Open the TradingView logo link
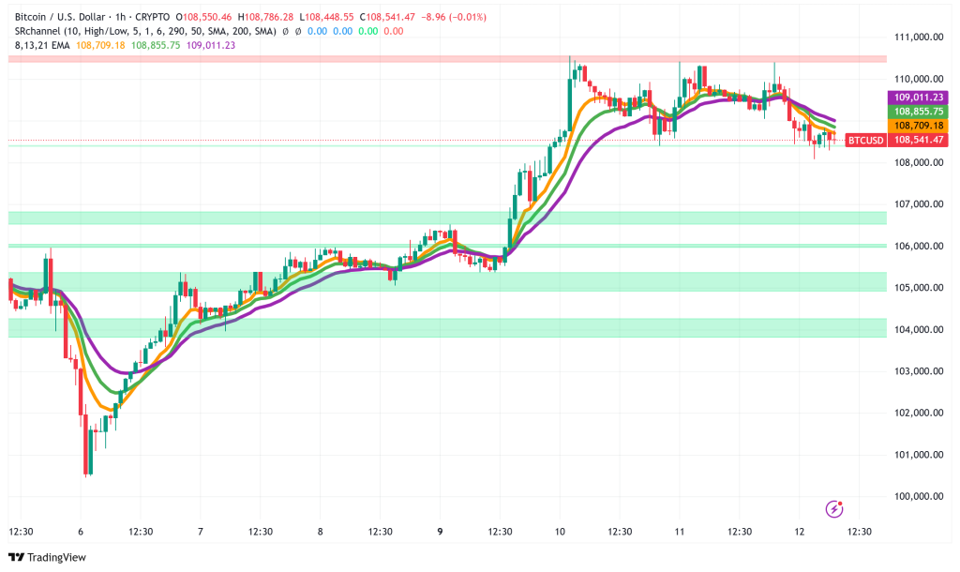The width and height of the screenshot is (960, 572). pos(47,557)
